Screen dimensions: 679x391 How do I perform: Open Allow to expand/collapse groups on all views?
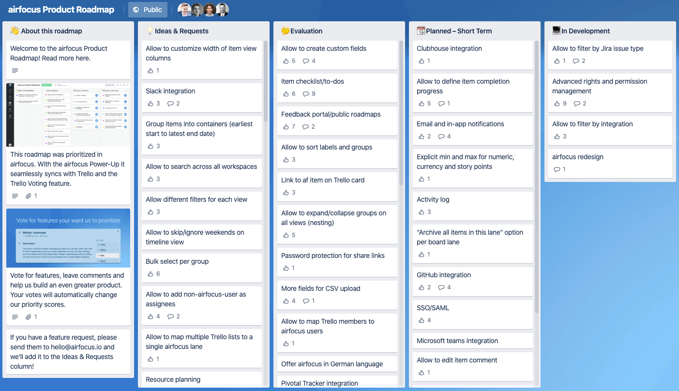[x=337, y=224]
